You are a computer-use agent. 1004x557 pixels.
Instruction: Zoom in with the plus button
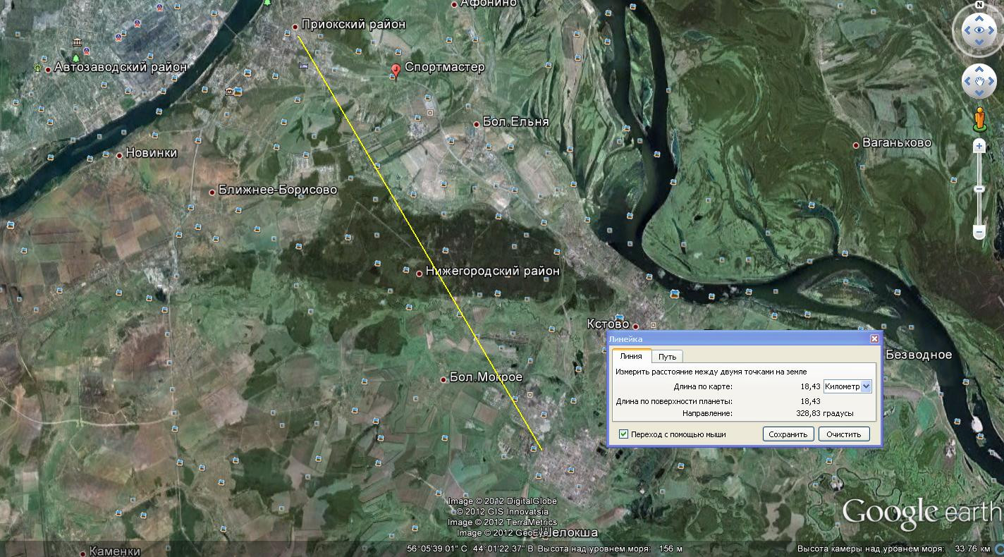click(979, 146)
